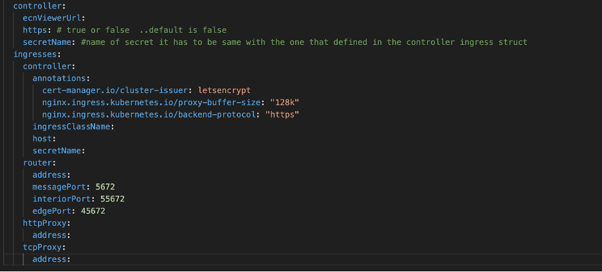Viewport: 602px width, 272px height.
Task: Click the "https" backend-protocol value
Action: [282, 115]
